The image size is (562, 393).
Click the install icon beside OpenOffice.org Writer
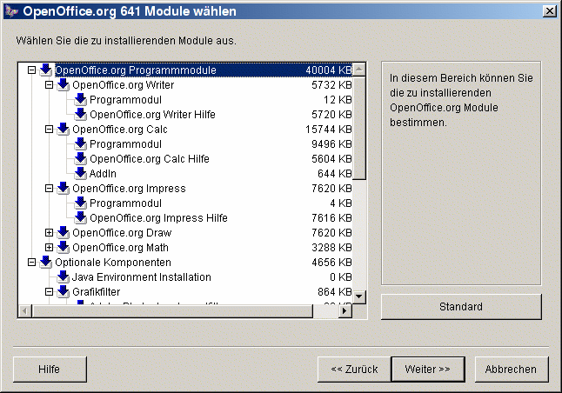pos(63,85)
